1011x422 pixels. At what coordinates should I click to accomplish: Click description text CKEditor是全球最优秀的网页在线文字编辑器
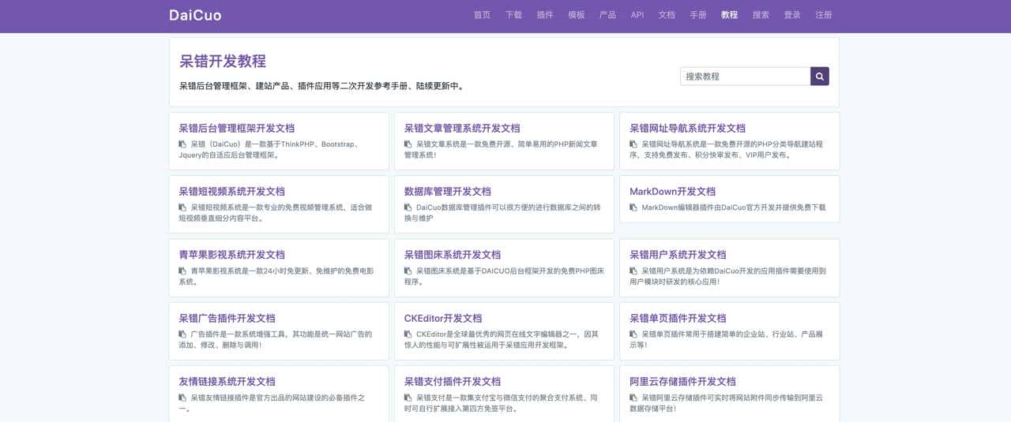(x=501, y=339)
